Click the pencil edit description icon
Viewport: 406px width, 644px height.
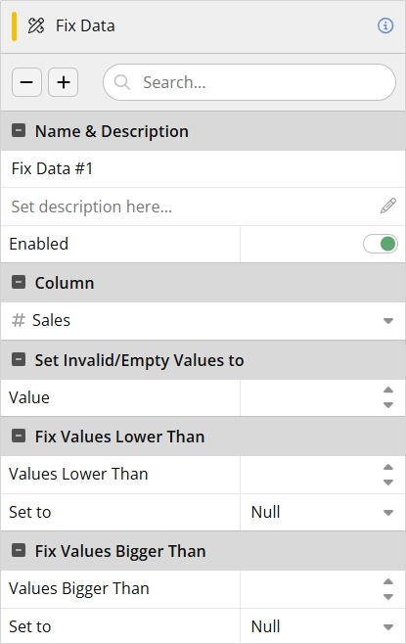point(388,207)
